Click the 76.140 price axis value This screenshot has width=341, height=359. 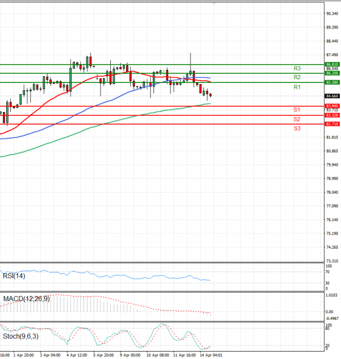tap(332, 220)
